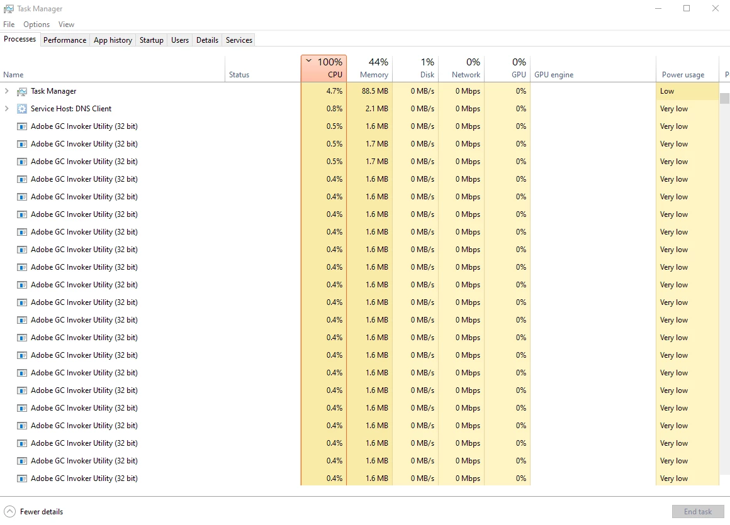This screenshot has height=525, width=730.
Task: Click the 4.7% CPU value
Action: 334,91
